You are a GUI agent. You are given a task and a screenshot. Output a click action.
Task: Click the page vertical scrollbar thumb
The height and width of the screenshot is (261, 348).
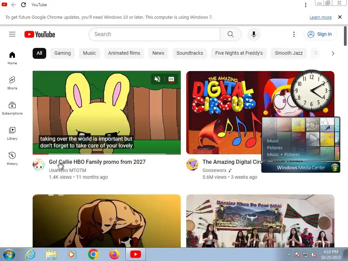(345, 36)
